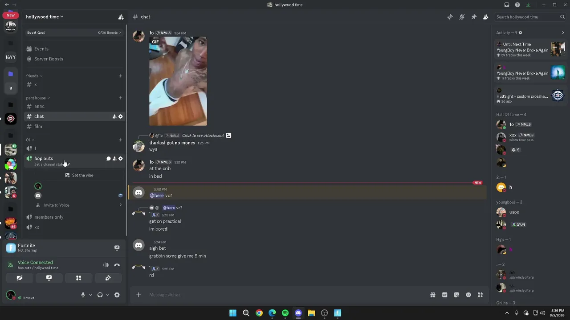
Task: Open hop outs voice text chat
Action: coord(108,159)
